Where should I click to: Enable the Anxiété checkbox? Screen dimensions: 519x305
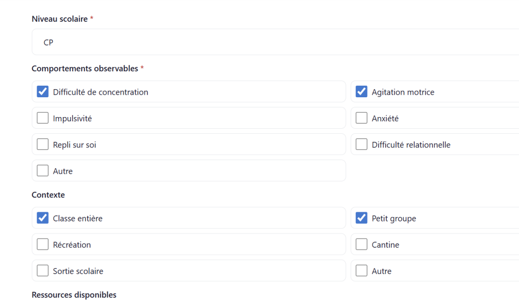coord(361,118)
